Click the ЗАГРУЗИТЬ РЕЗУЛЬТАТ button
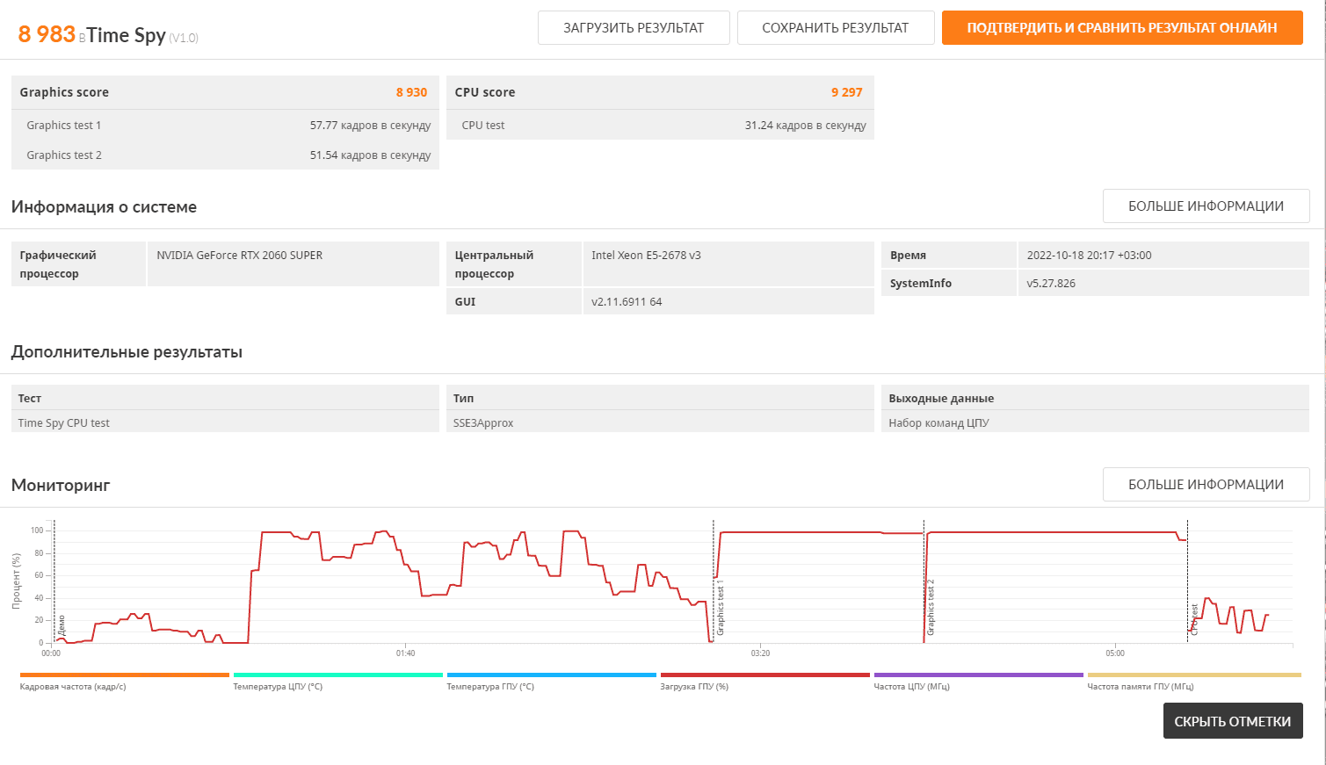The width and height of the screenshot is (1326, 765). pyautogui.click(x=634, y=27)
